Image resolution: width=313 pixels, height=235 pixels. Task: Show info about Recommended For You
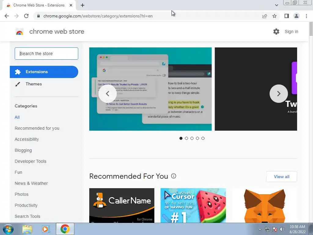(x=174, y=176)
